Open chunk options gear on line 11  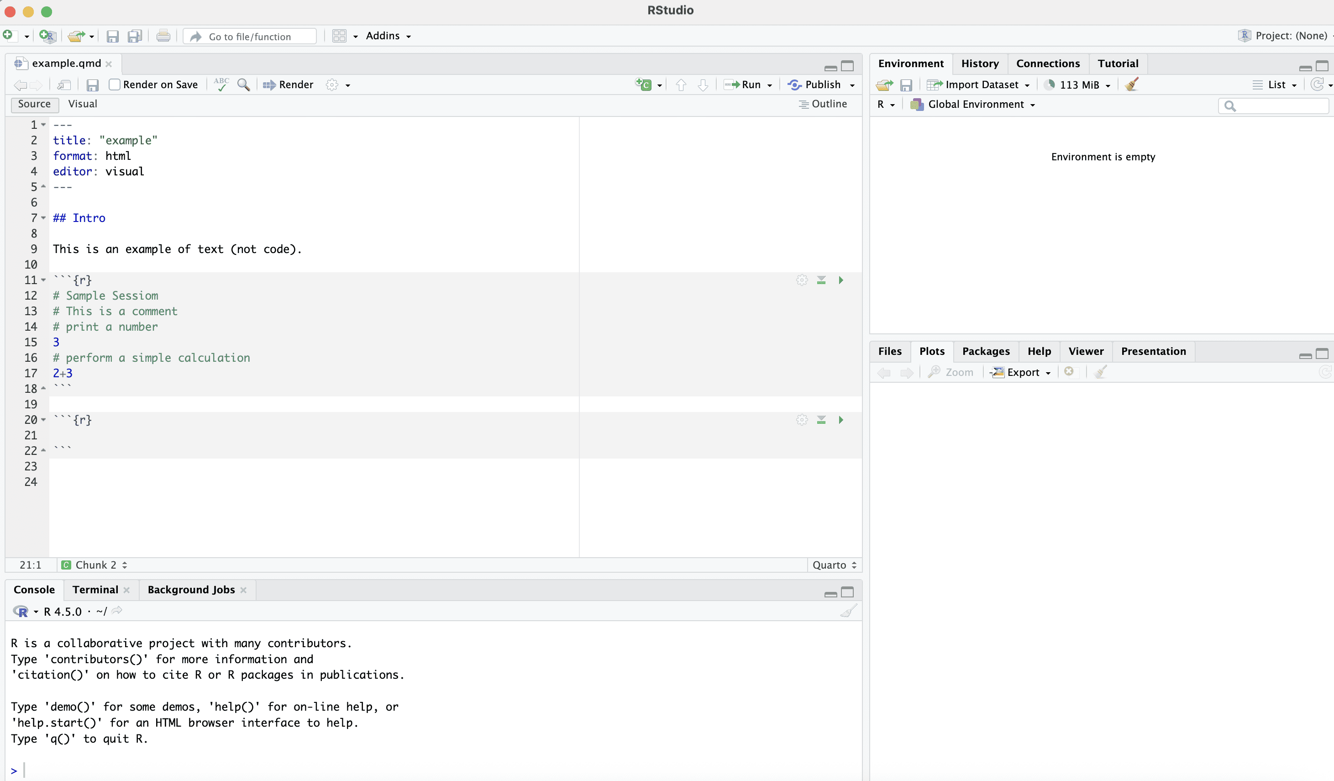coord(802,280)
